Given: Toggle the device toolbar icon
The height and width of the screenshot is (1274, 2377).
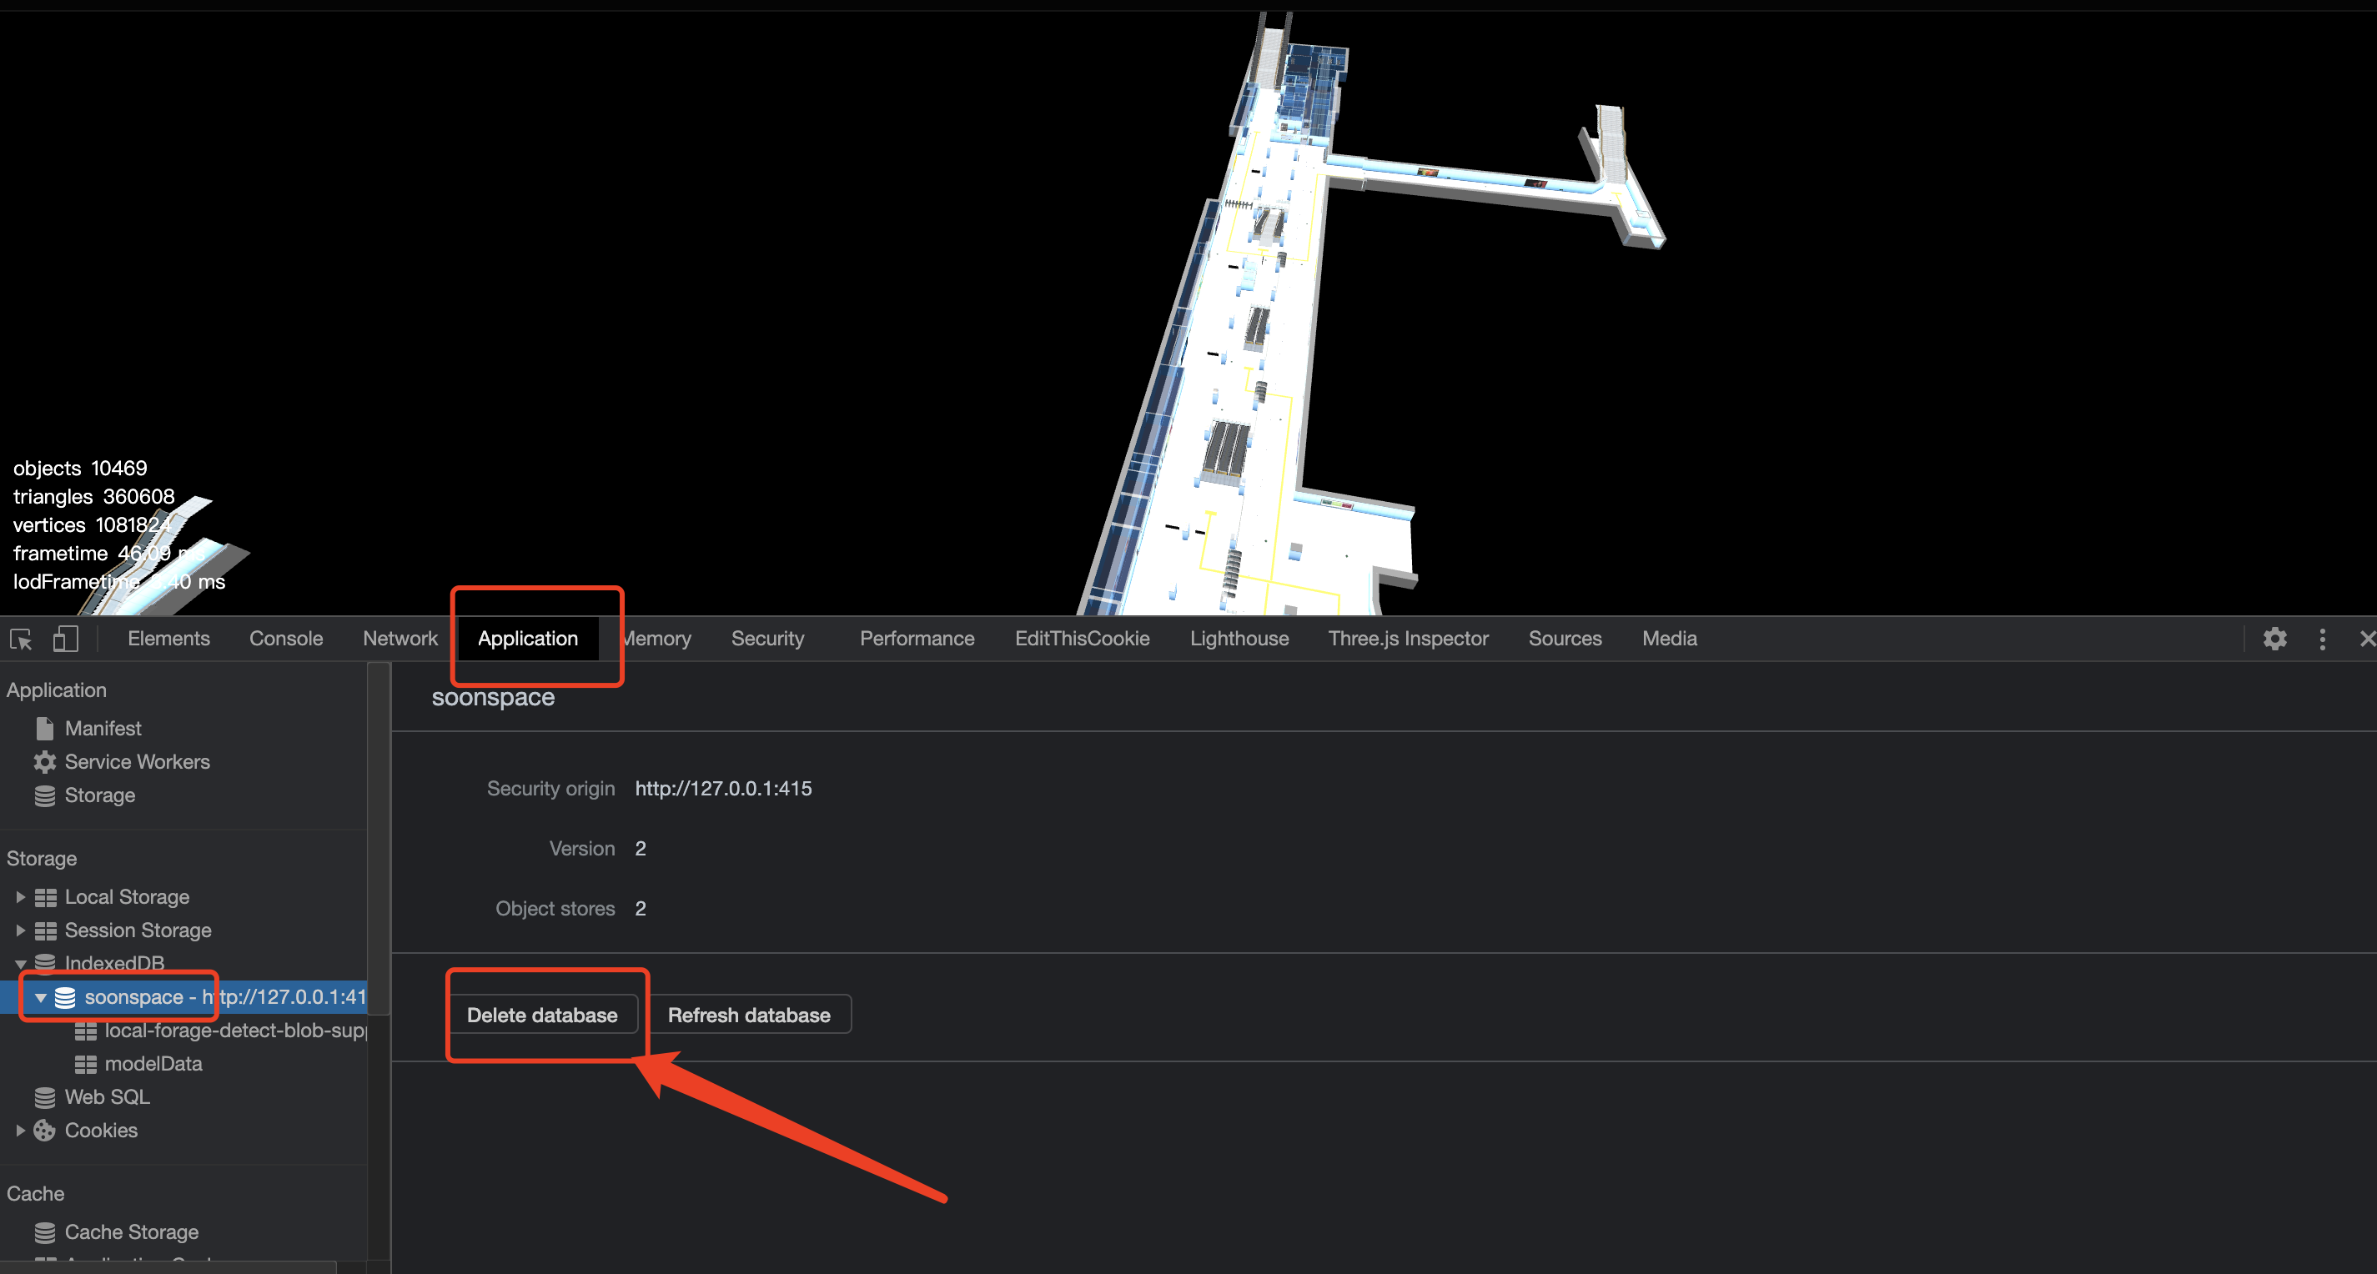Looking at the screenshot, I should pos(66,639).
